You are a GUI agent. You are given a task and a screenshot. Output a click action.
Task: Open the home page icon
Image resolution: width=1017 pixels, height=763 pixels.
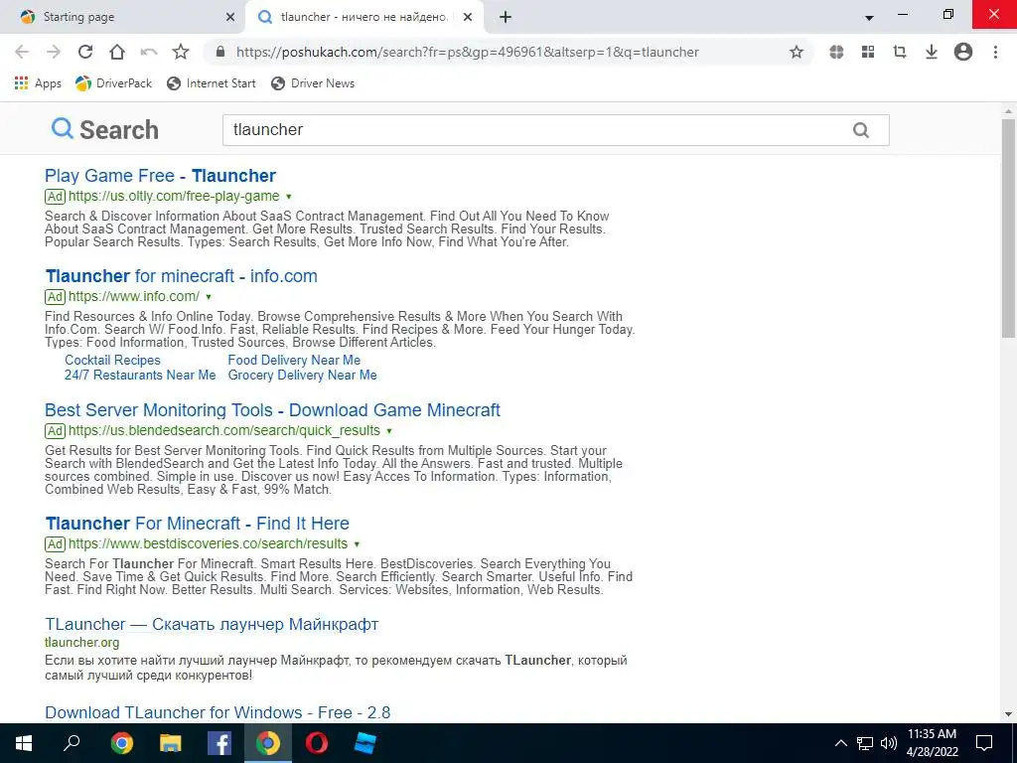pos(117,52)
